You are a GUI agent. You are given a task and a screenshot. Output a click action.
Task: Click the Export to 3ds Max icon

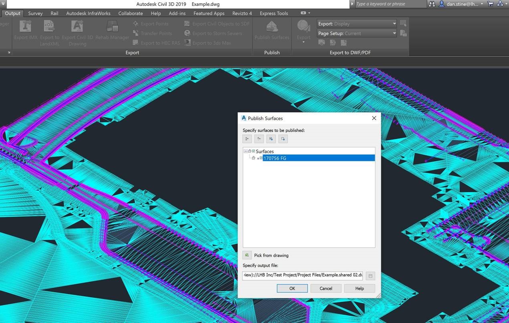[187, 43]
